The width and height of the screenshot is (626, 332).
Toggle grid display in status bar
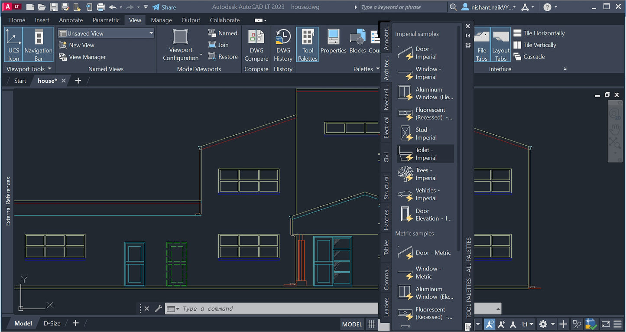tap(371, 324)
